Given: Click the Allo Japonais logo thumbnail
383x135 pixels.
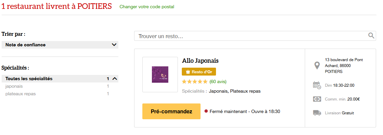Looking at the screenshot, I should [x=160, y=75].
